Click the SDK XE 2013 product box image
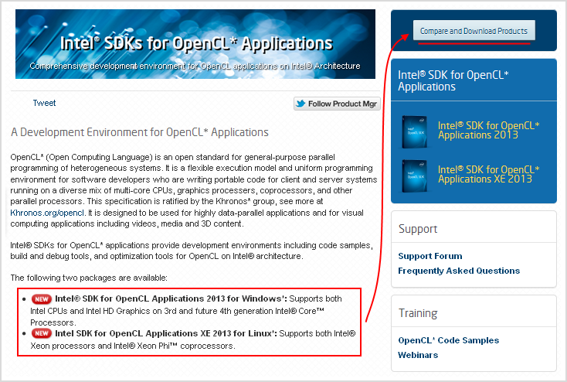The width and height of the screenshot is (567, 382). pos(415,176)
